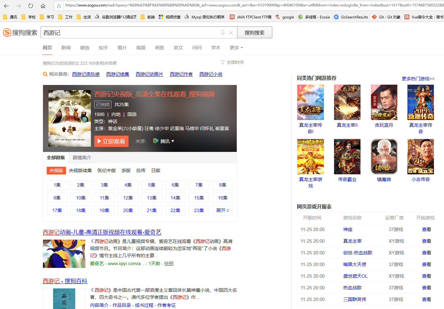Open the 多线程 - Ecosia bookmark
This screenshot has width=444, height=309.
click(314, 17)
